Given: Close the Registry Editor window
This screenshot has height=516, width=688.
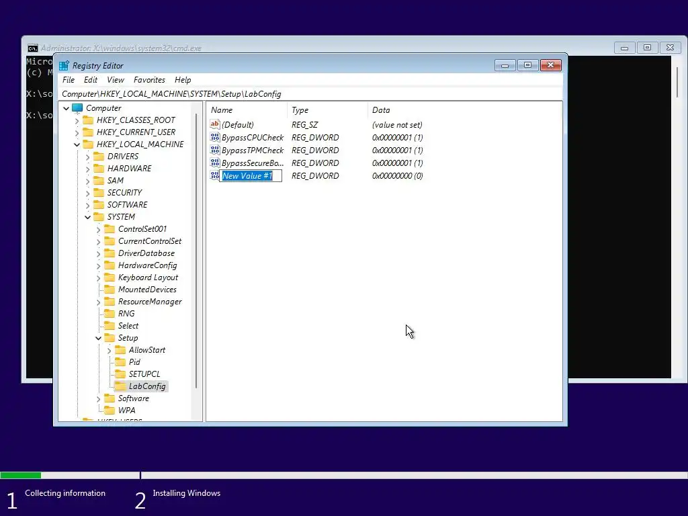Looking at the screenshot, I should 551,65.
